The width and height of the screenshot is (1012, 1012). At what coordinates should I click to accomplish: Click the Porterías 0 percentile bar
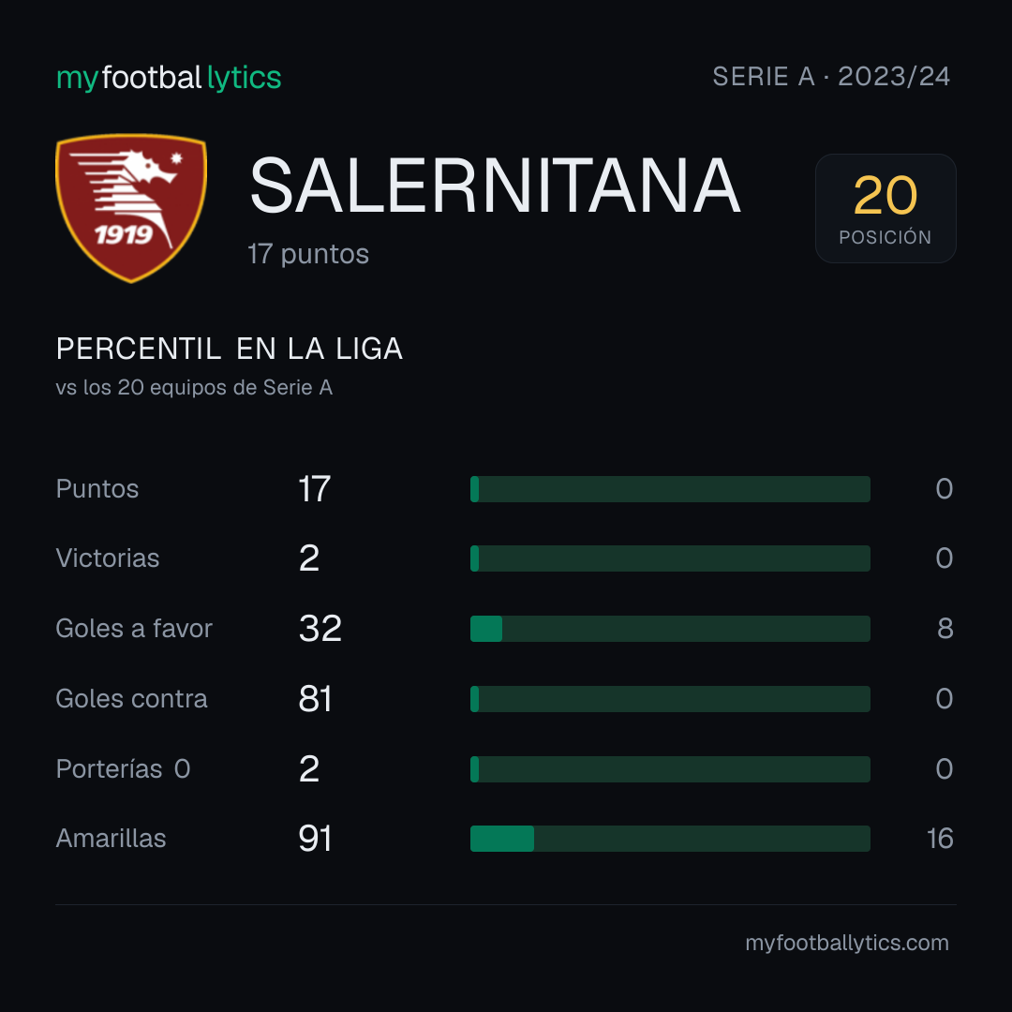tap(670, 768)
